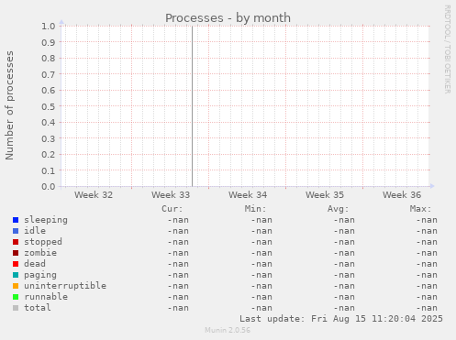This screenshot has height=340, width=456.
Task: Click the 0.5 y-axis tick label
Action: (x=49, y=106)
